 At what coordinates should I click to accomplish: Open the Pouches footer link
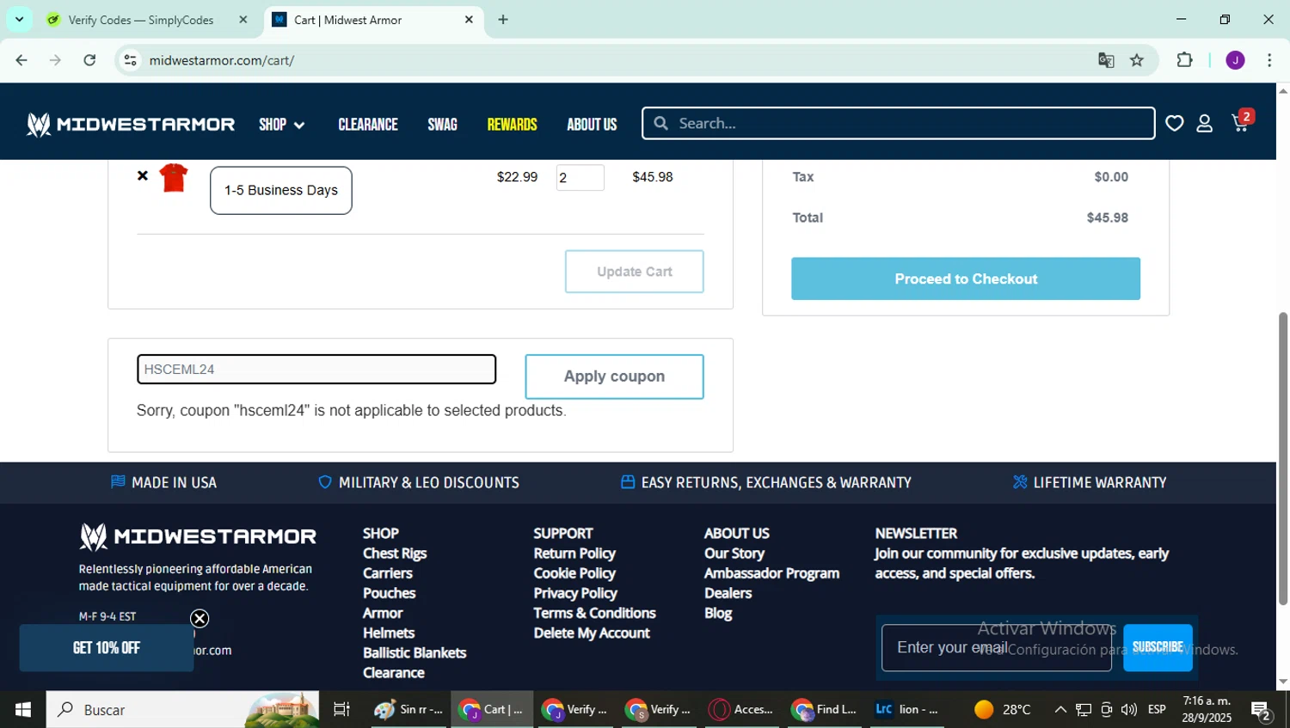point(390,593)
